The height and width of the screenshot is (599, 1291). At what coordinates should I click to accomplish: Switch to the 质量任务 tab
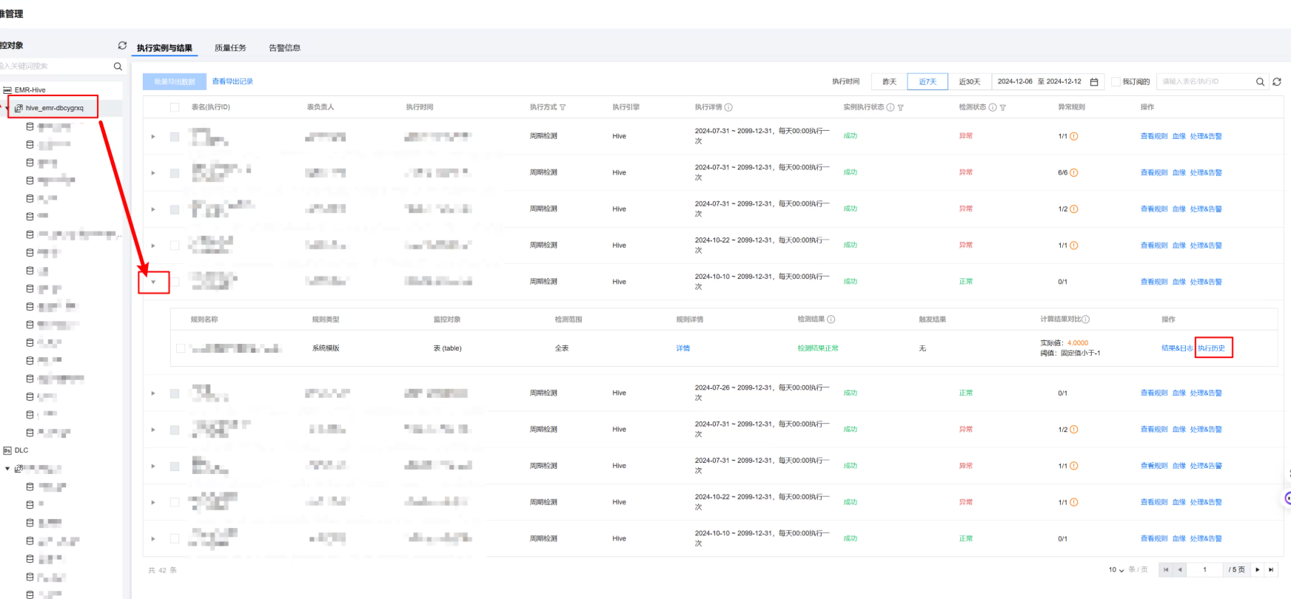point(230,48)
